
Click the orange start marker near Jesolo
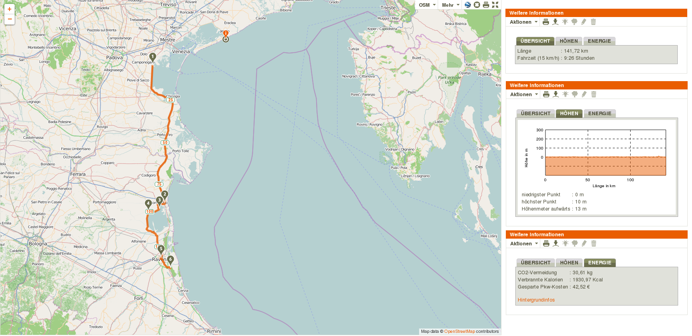tap(226, 36)
